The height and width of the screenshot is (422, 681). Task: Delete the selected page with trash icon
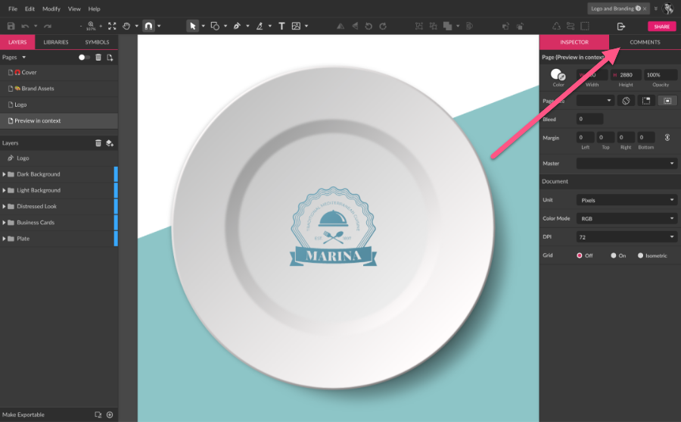click(98, 57)
